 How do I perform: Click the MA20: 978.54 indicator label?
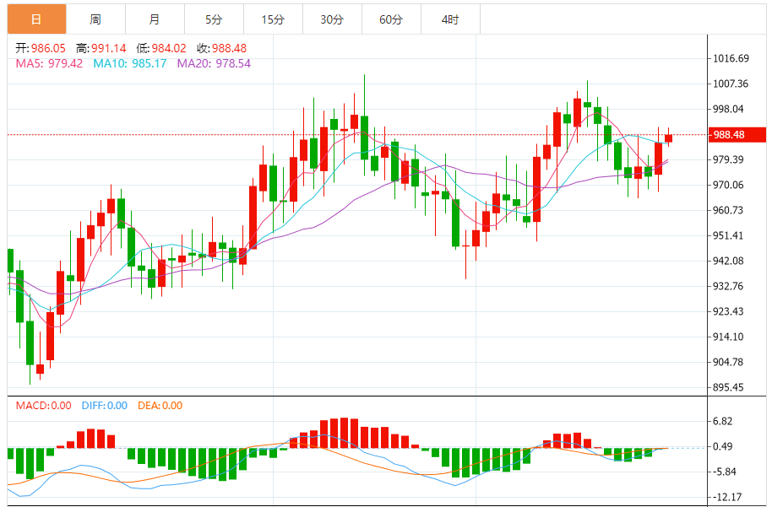click(214, 63)
